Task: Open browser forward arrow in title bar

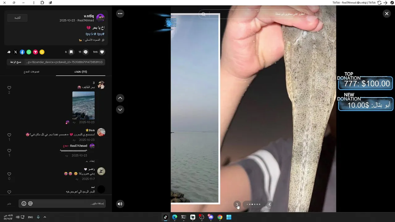Action: 385,3
